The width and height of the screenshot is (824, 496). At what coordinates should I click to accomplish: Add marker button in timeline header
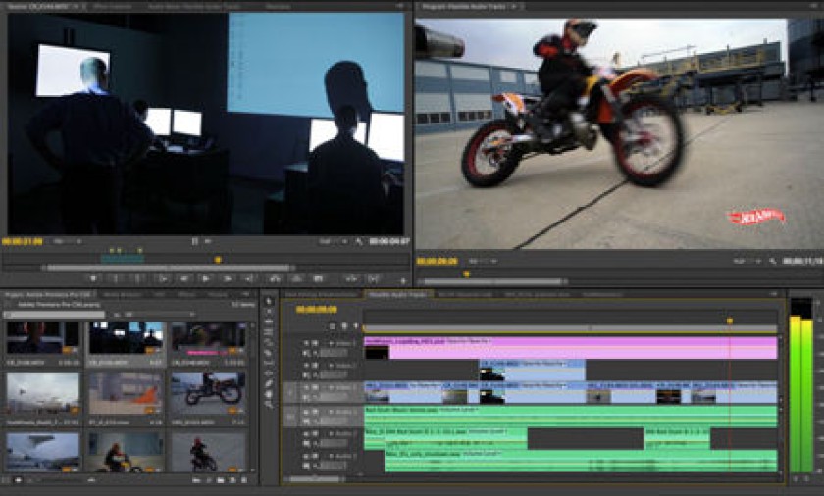pyautogui.click(x=356, y=326)
